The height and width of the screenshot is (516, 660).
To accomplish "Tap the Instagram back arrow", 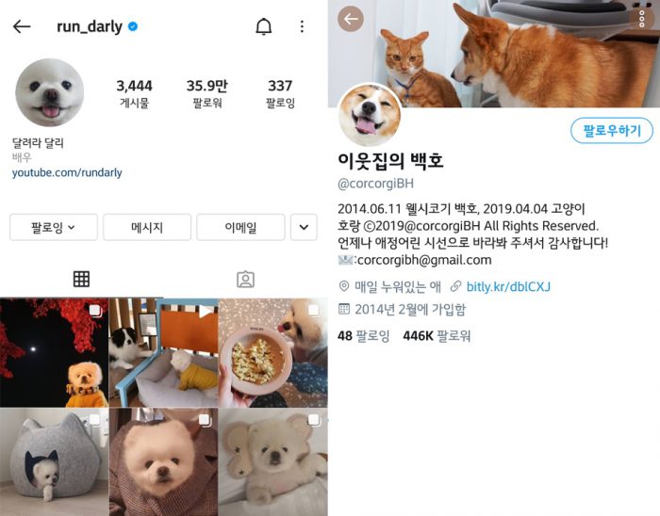I will pyautogui.click(x=22, y=27).
